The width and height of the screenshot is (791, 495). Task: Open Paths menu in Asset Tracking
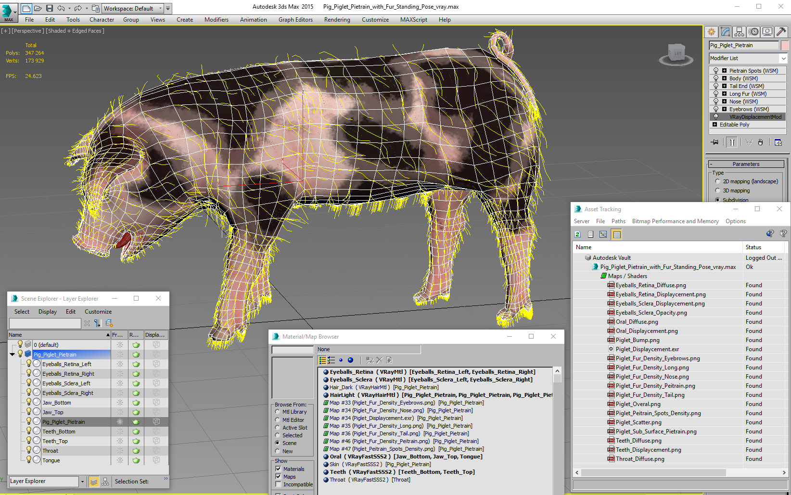pos(618,221)
